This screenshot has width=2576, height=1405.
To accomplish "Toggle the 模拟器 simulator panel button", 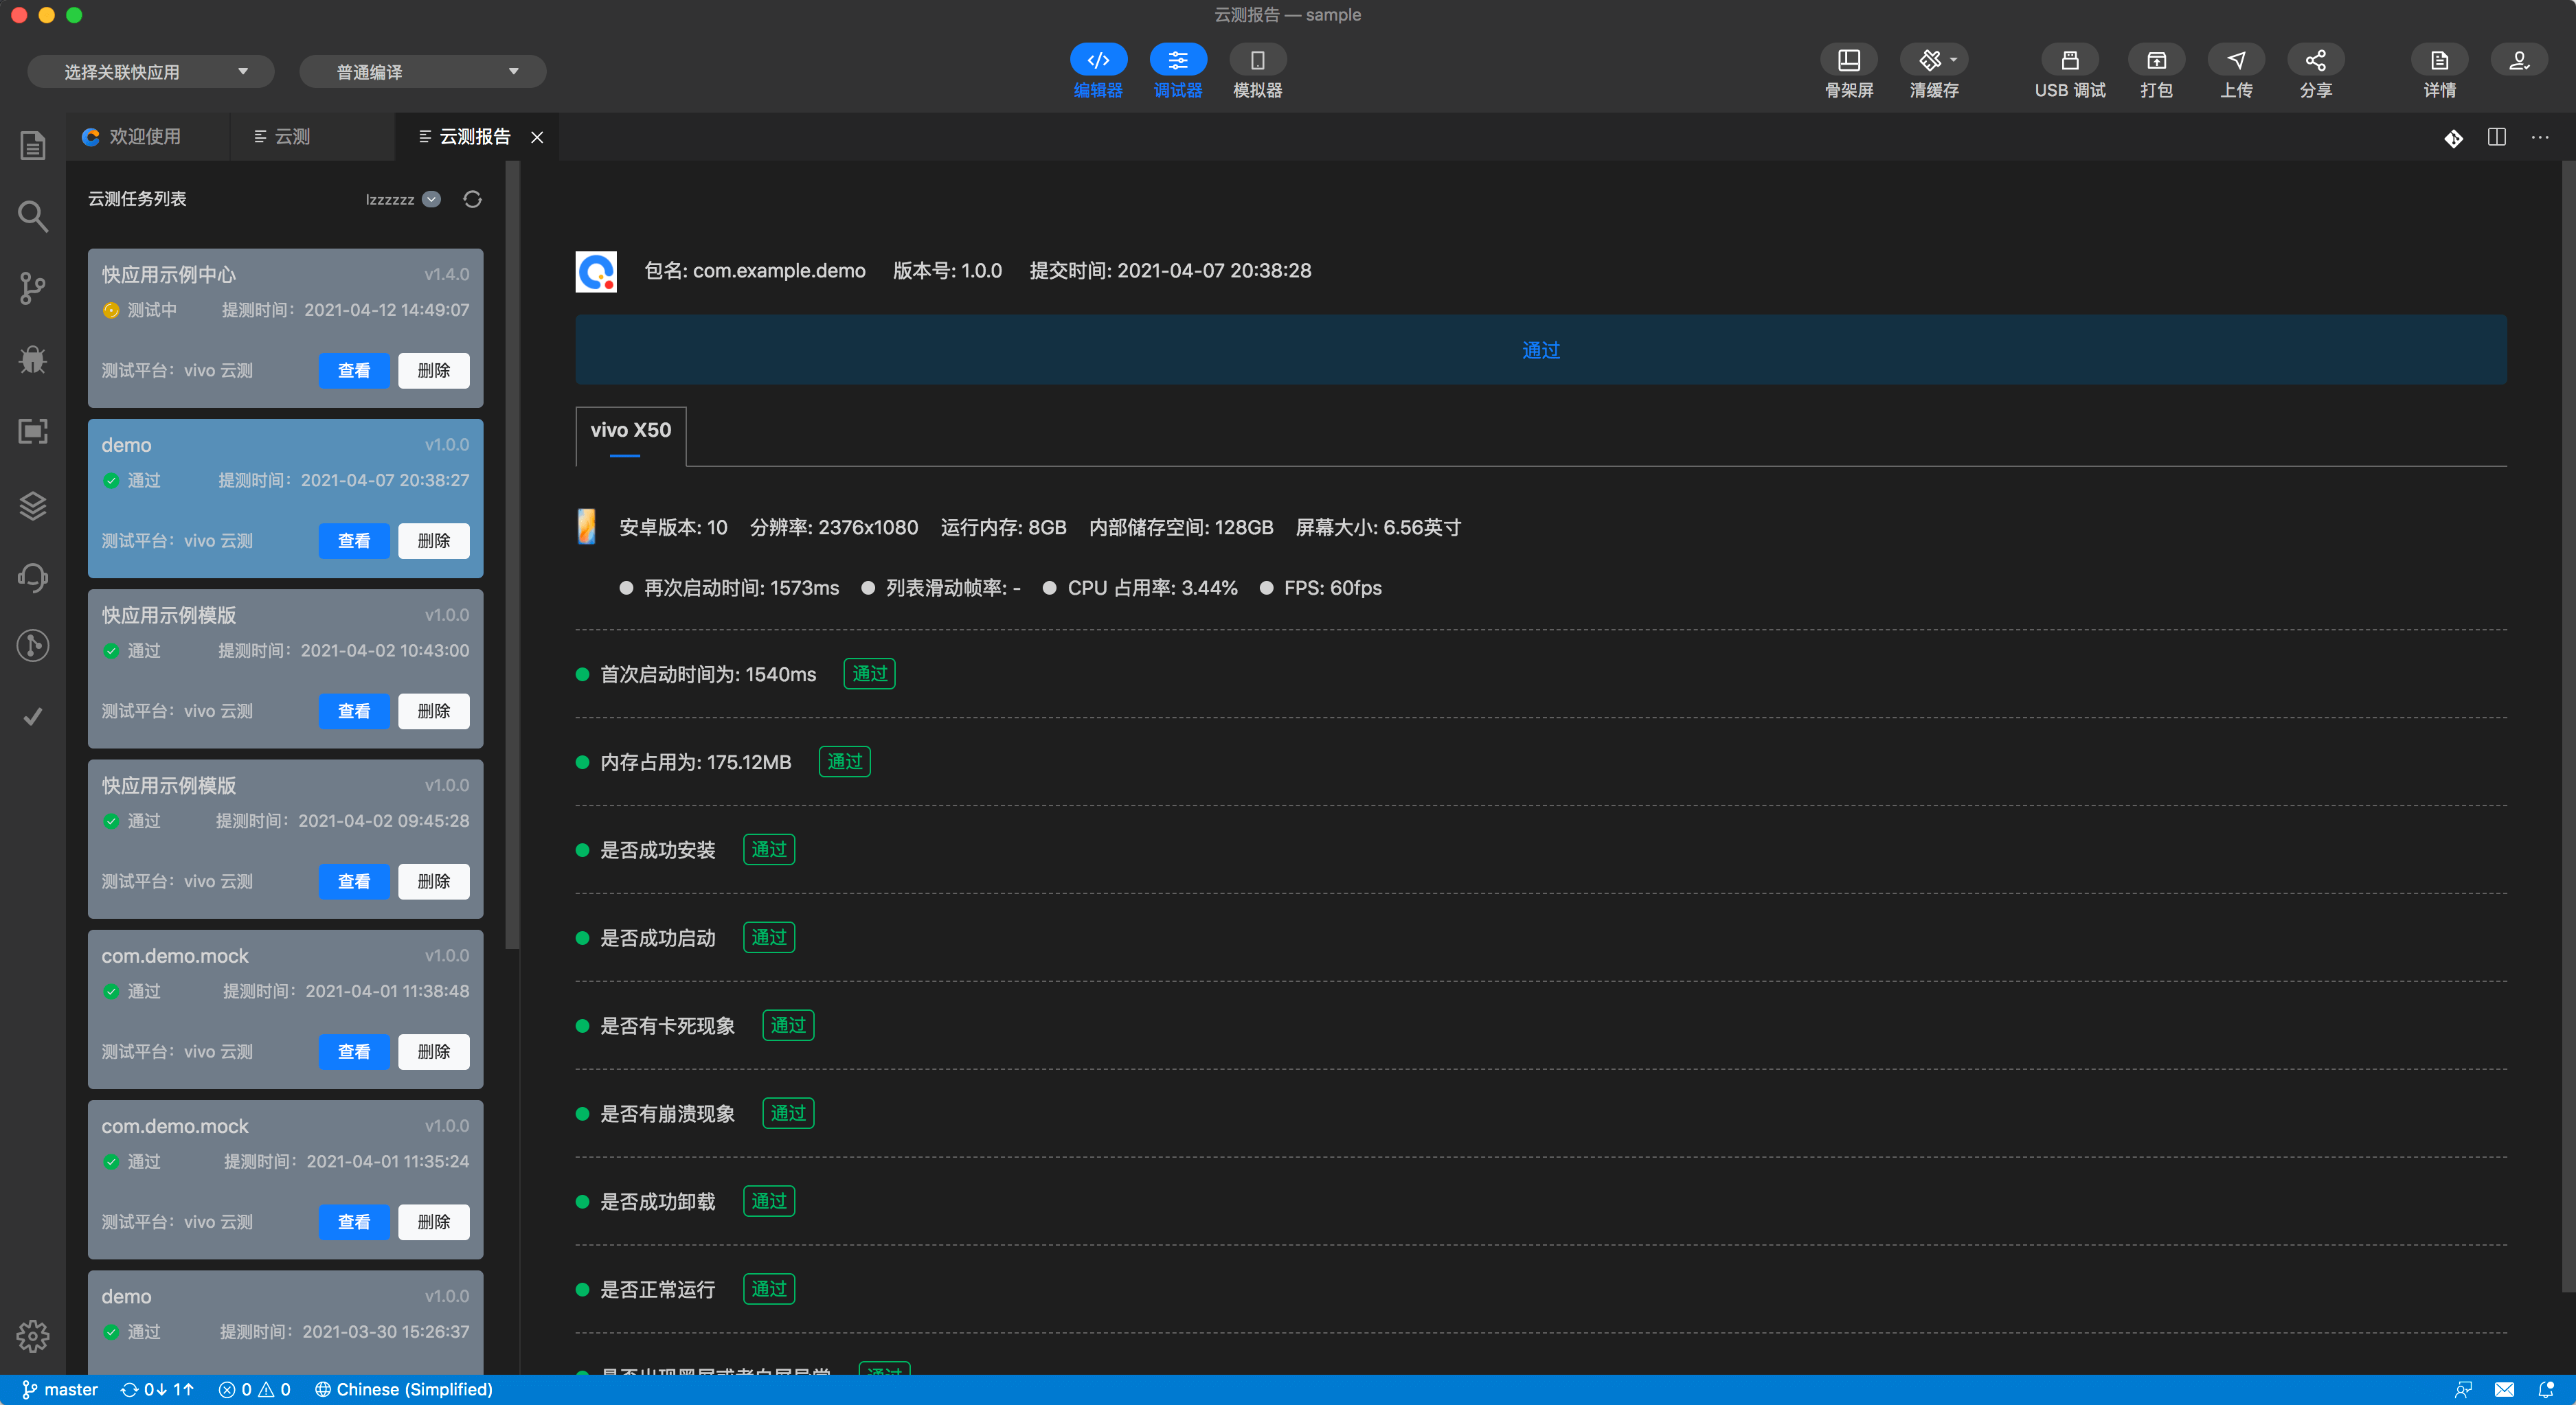I will (1257, 60).
